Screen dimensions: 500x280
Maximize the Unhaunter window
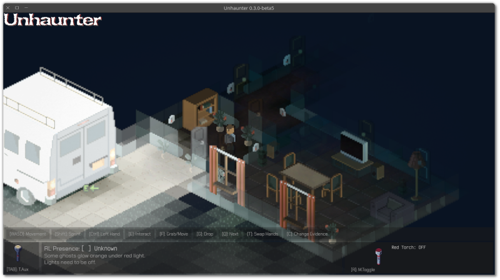[17, 7]
